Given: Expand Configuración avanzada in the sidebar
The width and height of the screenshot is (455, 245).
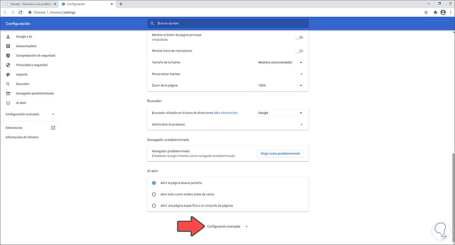Looking at the screenshot, I should pyautogui.click(x=30, y=114).
